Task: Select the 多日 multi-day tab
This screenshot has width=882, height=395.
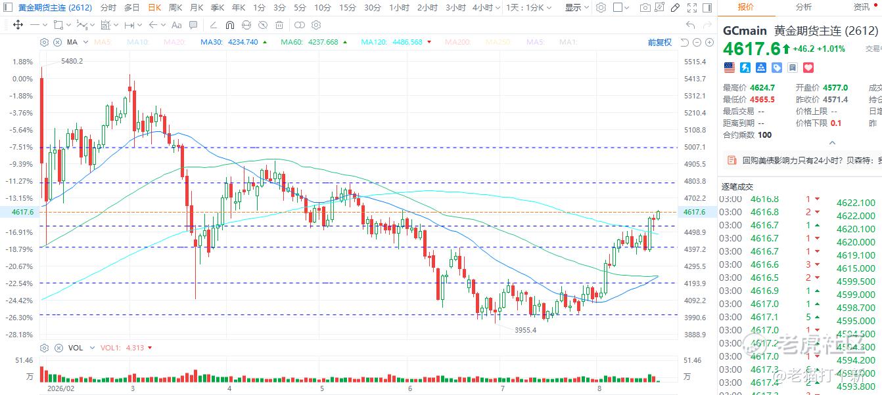Action: pyautogui.click(x=132, y=8)
